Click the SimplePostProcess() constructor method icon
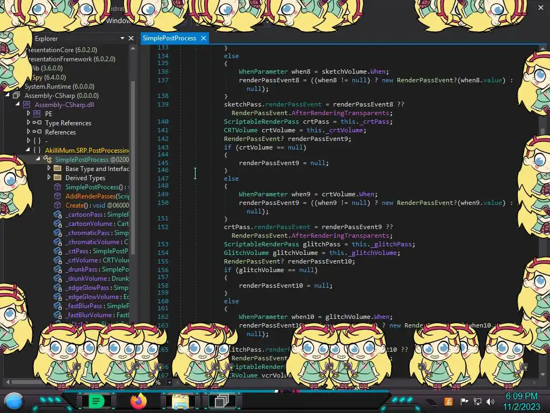 click(57, 187)
